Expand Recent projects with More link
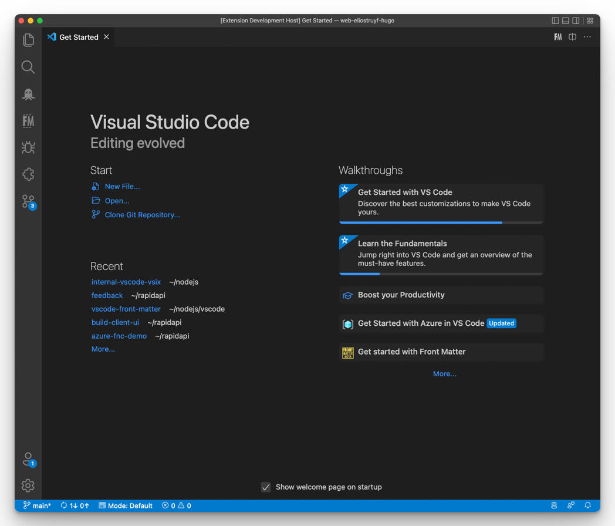This screenshot has width=615, height=526. (x=103, y=349)
